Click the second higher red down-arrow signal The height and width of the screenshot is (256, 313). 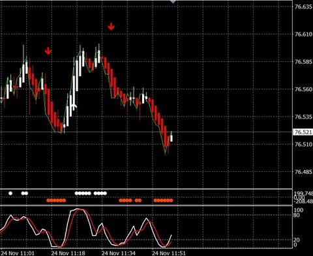pos(111,27)
